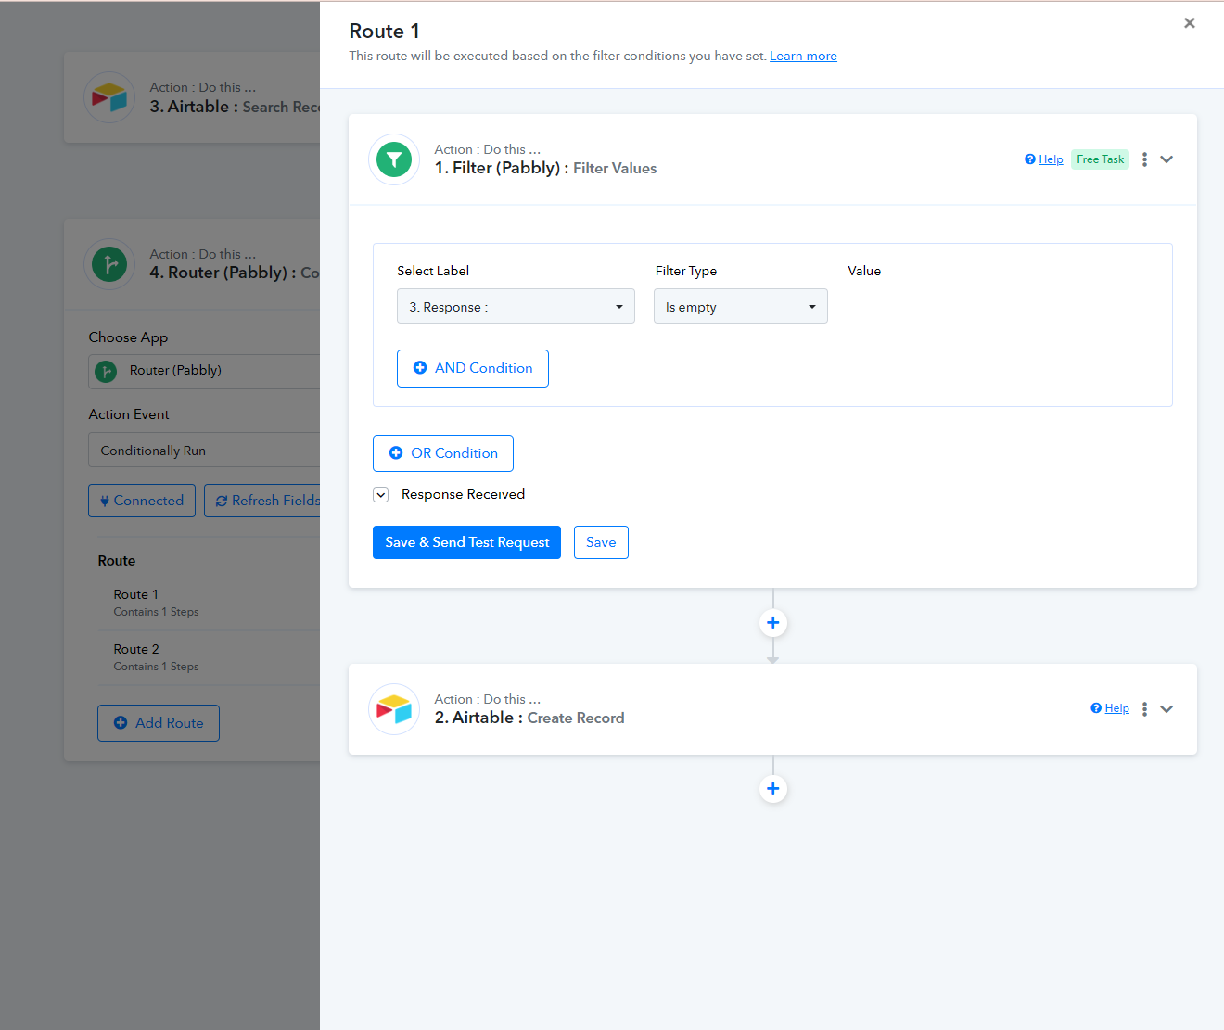Add an OR Condition
Viewport: 1224px width, 1030px height.
click(x=443, y=453)
